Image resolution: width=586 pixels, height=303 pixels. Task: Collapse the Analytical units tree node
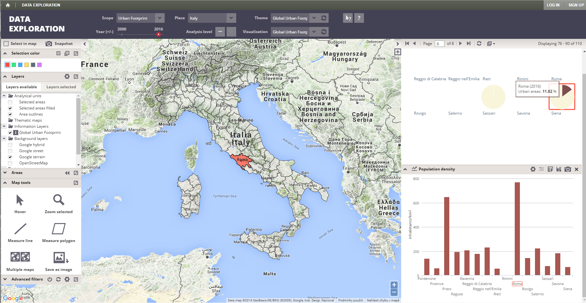coord(4,96)
